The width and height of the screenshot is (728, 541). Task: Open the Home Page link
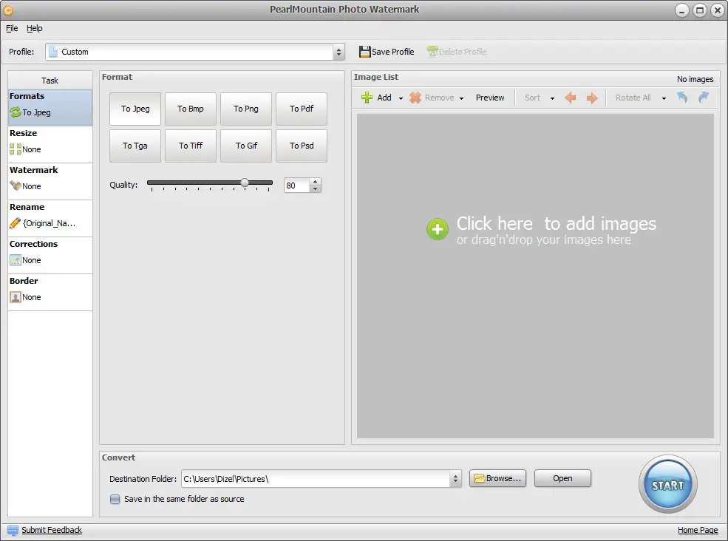698,531
